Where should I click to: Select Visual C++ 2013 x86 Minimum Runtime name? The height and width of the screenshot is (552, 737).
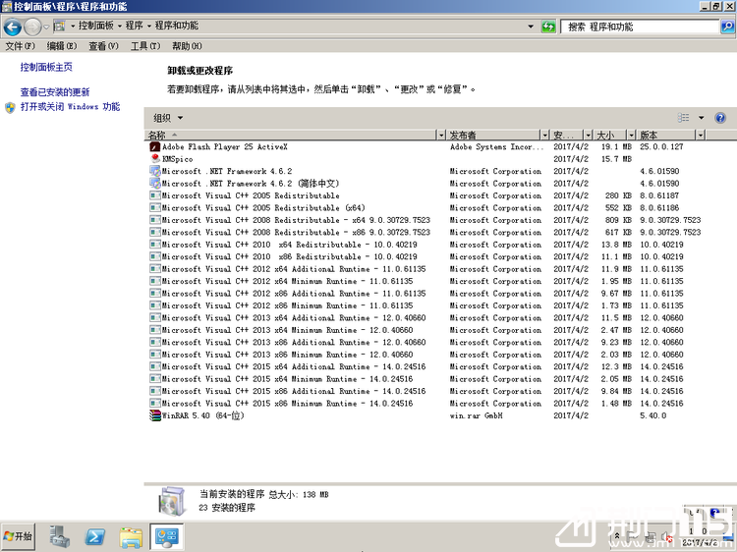[x=288, y=355]
